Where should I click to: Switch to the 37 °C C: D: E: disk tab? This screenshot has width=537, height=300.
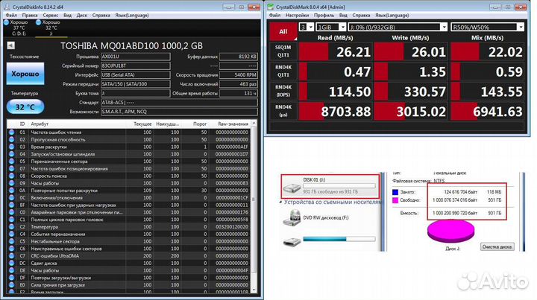pos(17,28)
